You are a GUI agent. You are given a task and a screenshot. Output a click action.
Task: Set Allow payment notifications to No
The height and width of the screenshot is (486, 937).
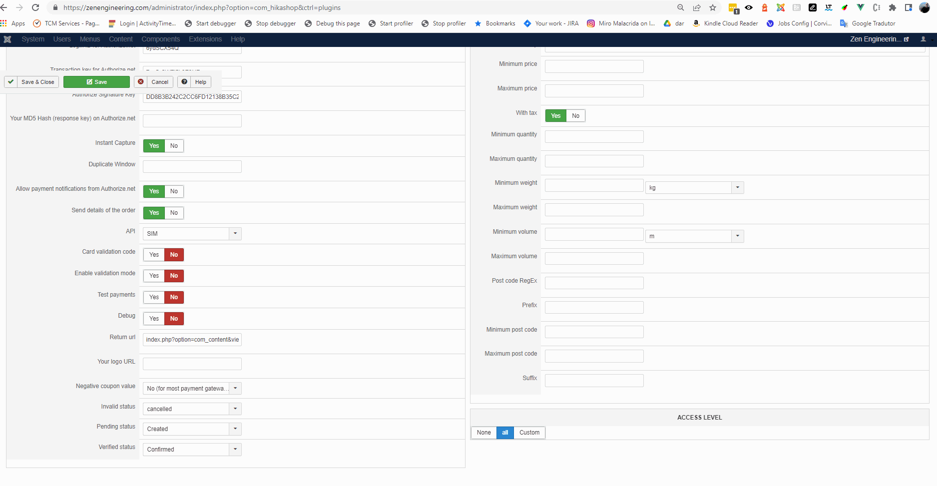click(x=174, y=191)
